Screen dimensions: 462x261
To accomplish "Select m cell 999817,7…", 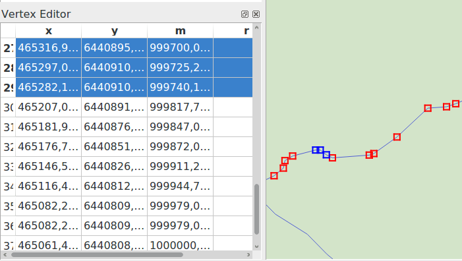I will 180,107.
